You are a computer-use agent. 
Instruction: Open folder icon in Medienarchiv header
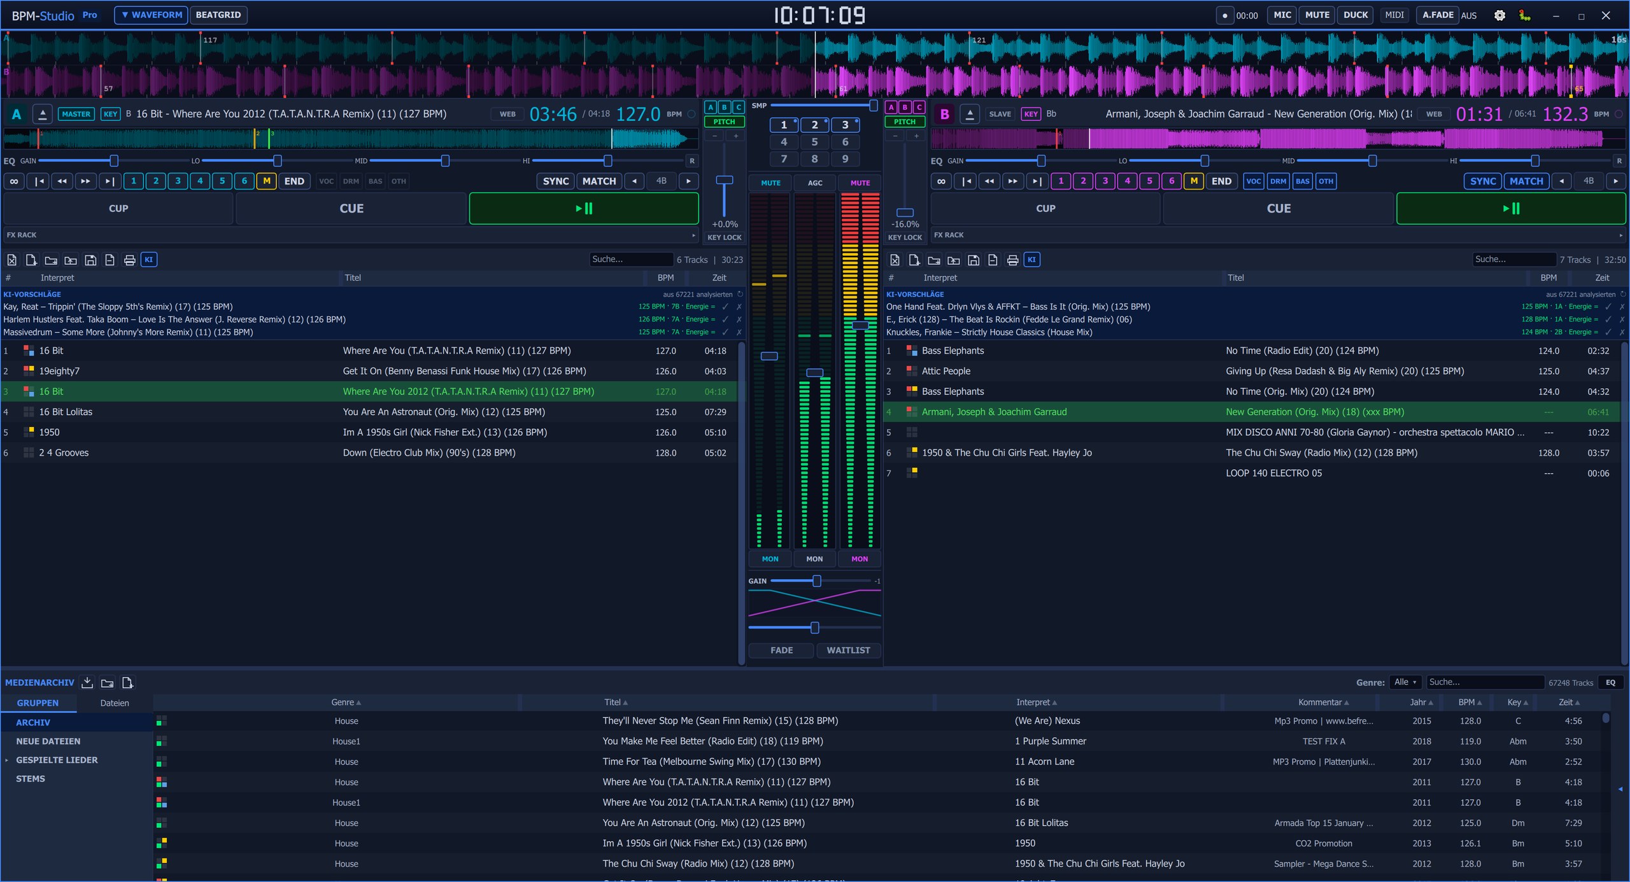pyautogui.click(x=108, y=683)
